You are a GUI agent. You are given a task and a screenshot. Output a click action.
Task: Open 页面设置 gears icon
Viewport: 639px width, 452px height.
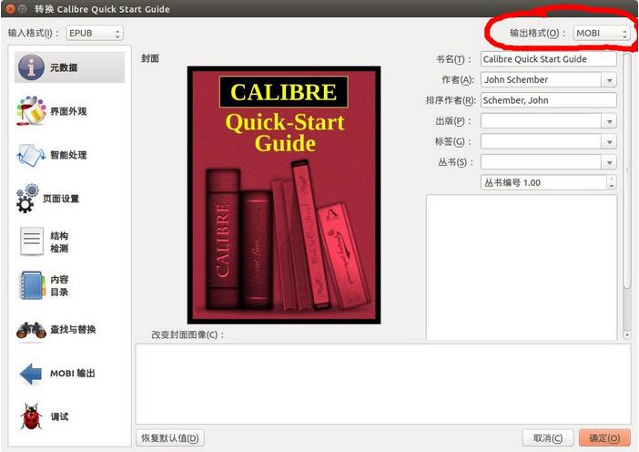[27, 199]
